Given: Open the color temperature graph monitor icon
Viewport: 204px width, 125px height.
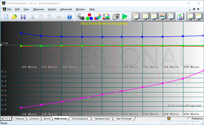Looking at the screenshot, I should pyautogui.click(x=171, y=17).
